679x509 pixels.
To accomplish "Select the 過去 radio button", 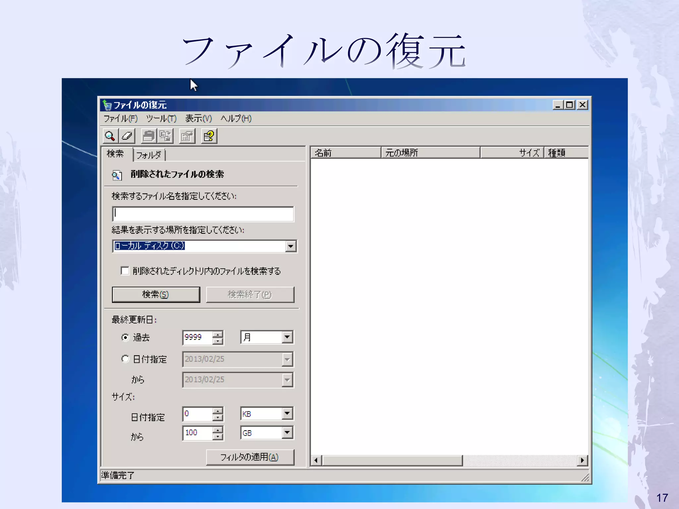I will coord(125,337).
